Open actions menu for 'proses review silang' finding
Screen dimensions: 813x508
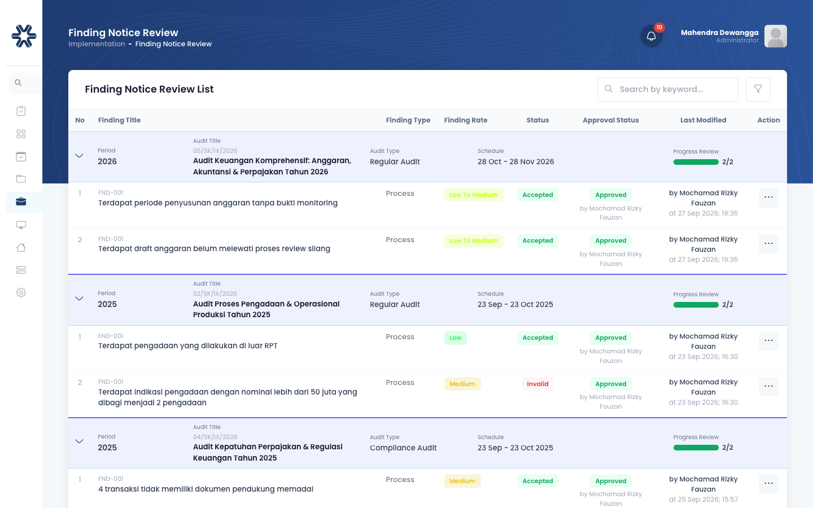click(768, 244)
